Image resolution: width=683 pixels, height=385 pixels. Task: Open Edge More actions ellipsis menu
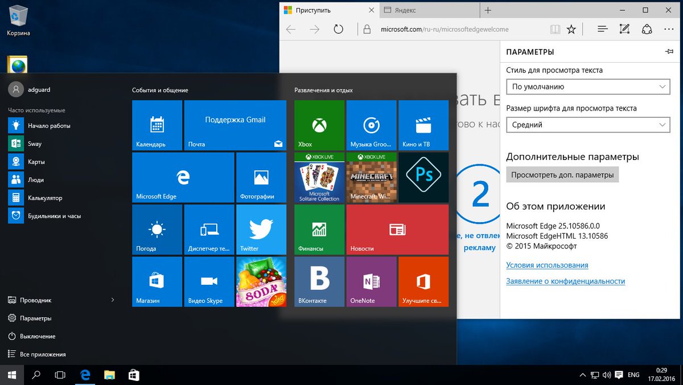(668, 29)
